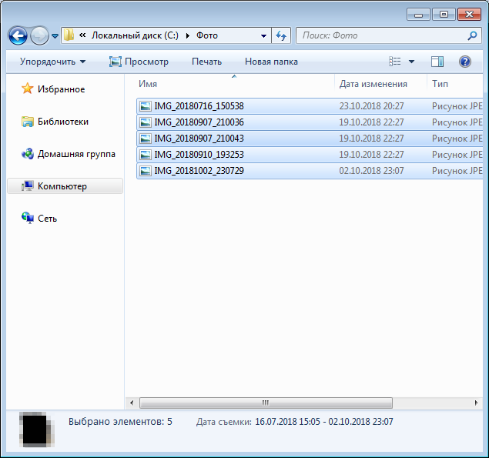Click the image icon of IMG_20180907_210043
This screenshot has width=489, height=458.
point(146,139)
